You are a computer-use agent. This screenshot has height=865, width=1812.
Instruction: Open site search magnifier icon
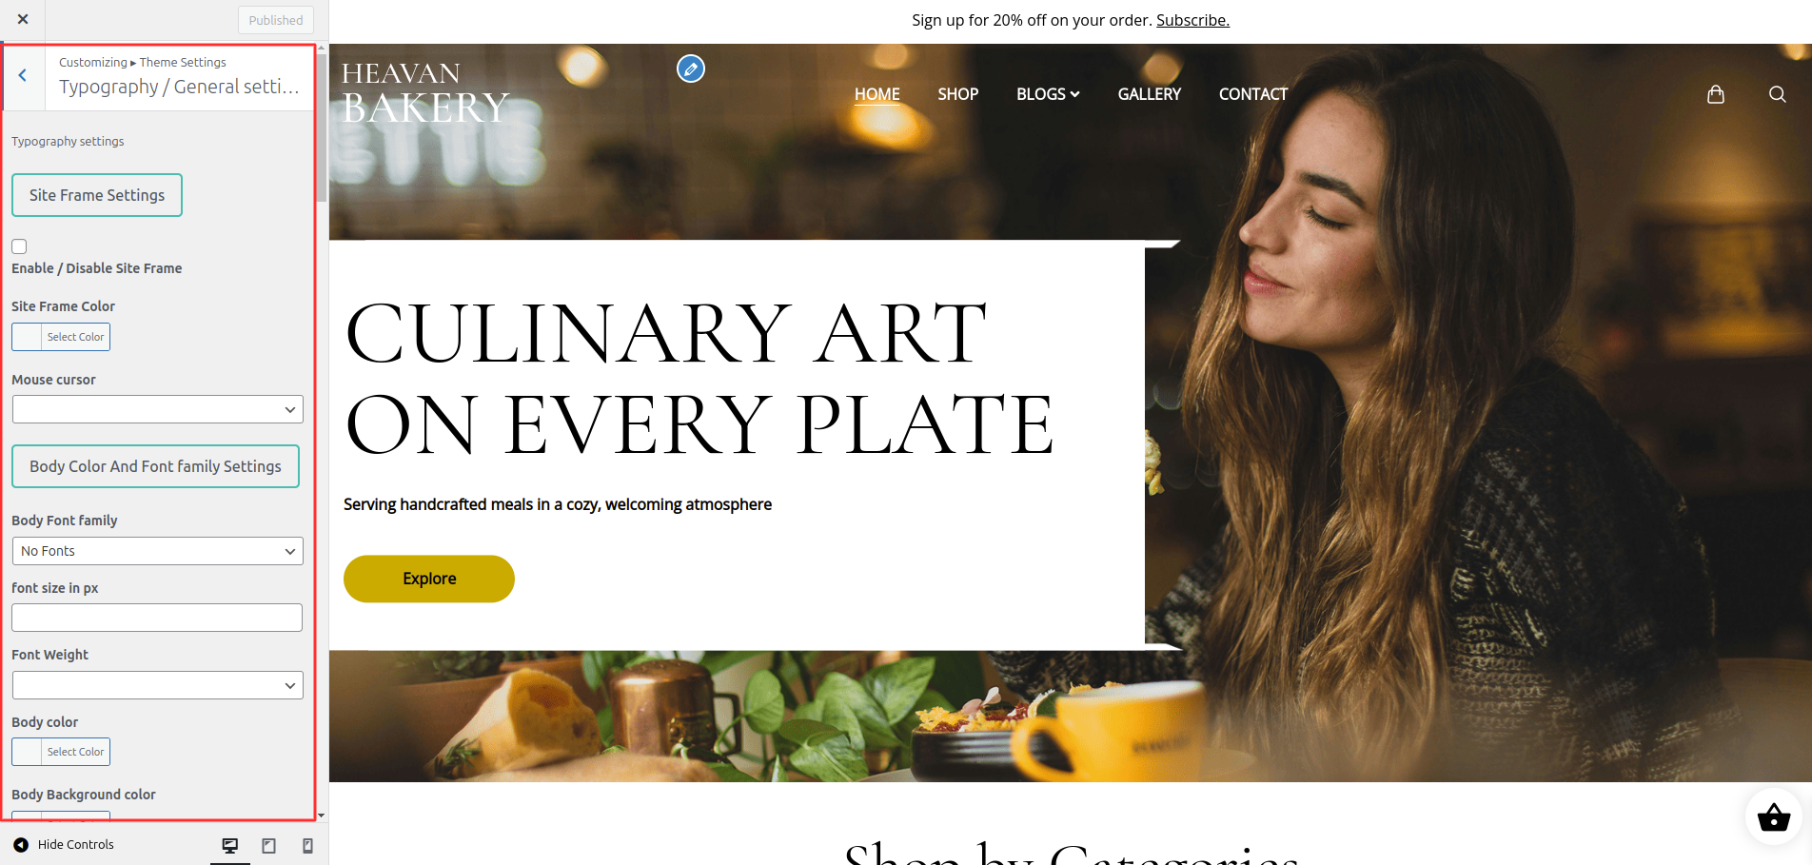(x=1777, y=94)
